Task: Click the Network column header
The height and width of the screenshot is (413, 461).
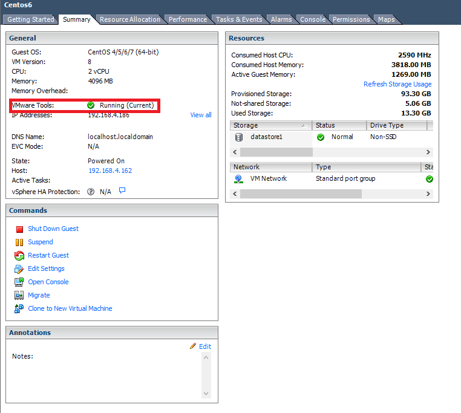Action: click(271, 167)
